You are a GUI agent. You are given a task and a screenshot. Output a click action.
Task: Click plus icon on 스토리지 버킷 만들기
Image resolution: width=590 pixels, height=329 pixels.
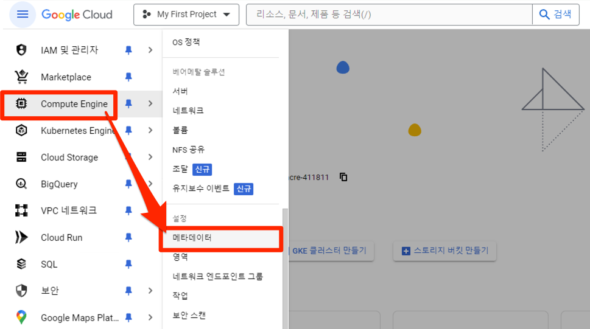(x=406, y=251)
